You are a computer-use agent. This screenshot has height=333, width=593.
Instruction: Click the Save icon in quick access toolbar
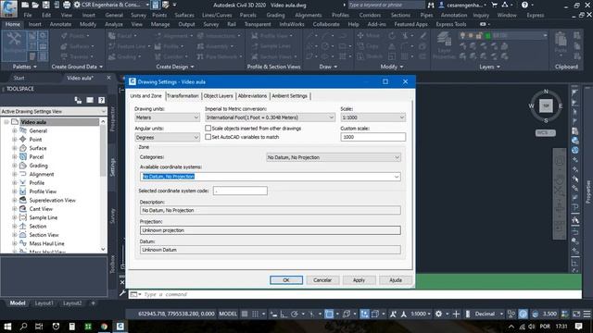pyautogui.click(x=45, y=5)
